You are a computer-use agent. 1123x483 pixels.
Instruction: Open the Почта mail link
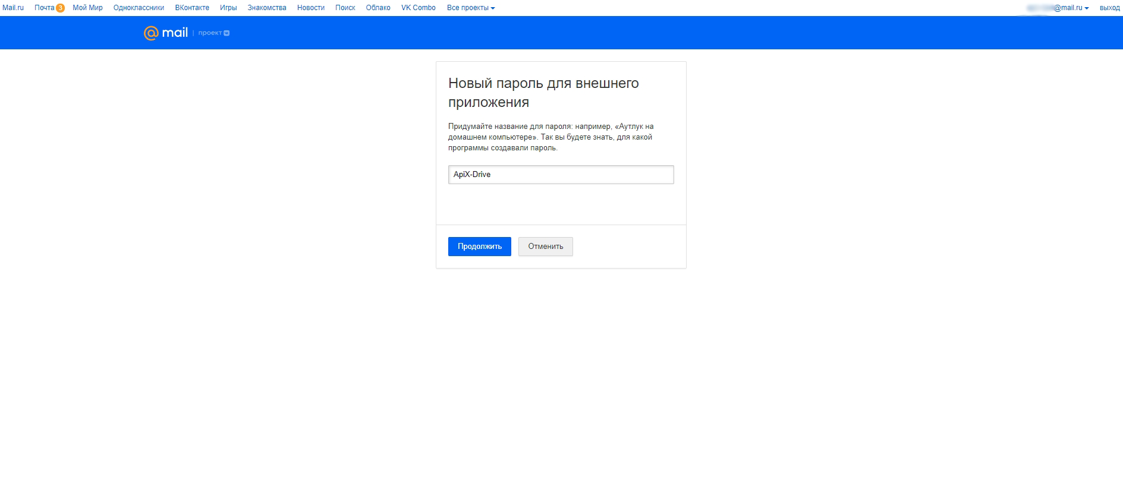pyautogui.click(x=44, y=8)
